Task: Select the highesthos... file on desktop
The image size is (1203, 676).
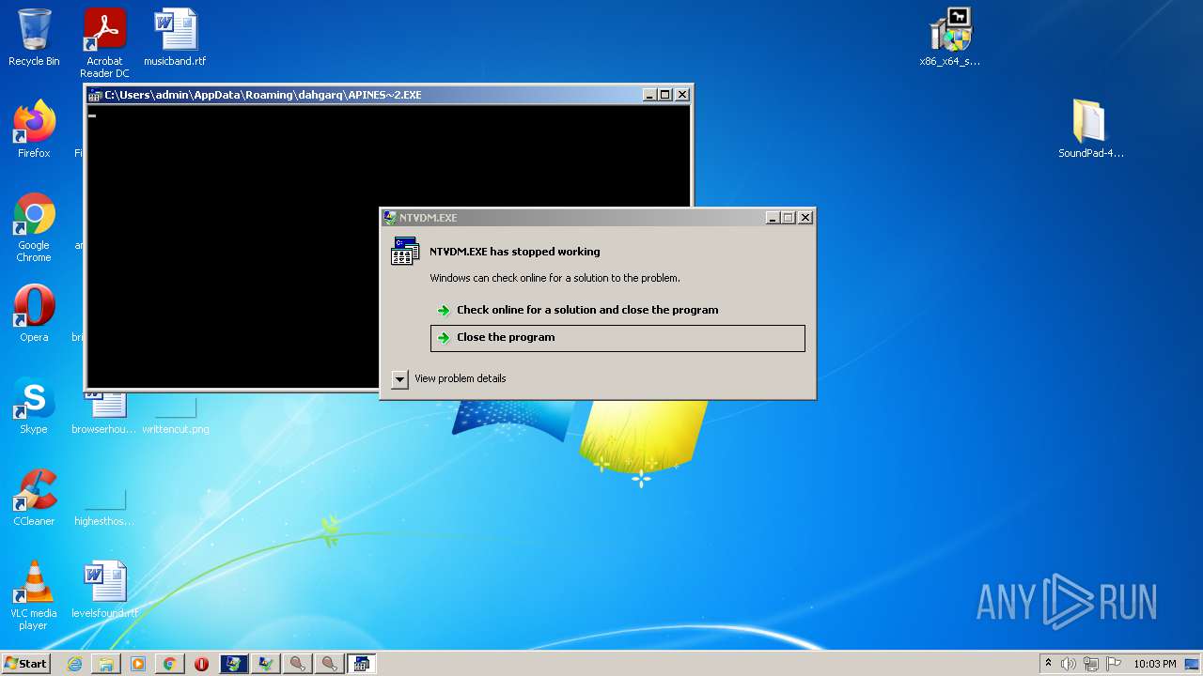Action: click(x=104, y=505)
